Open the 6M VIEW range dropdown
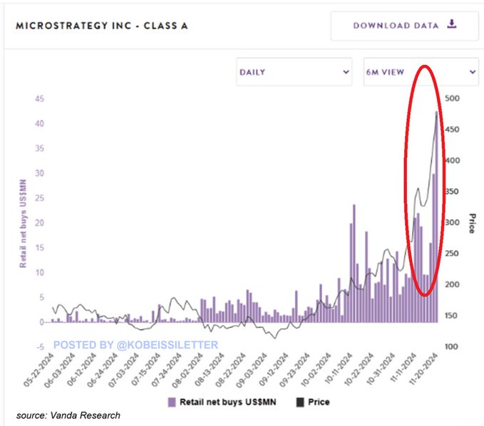Screen dimensions: 484x426 (x=421, y=72)
